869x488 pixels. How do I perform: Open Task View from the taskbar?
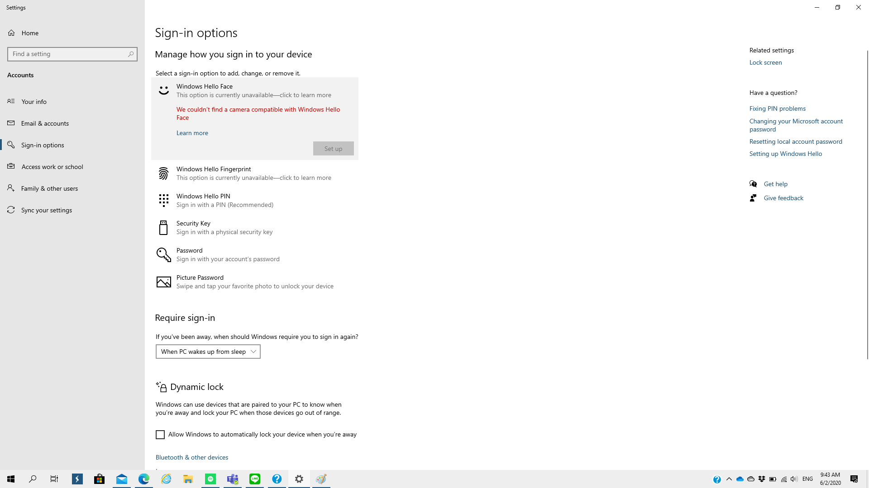coord(54,479)
